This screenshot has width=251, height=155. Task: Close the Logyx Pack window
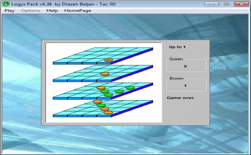pyautogui.click(x=242, y=4)
